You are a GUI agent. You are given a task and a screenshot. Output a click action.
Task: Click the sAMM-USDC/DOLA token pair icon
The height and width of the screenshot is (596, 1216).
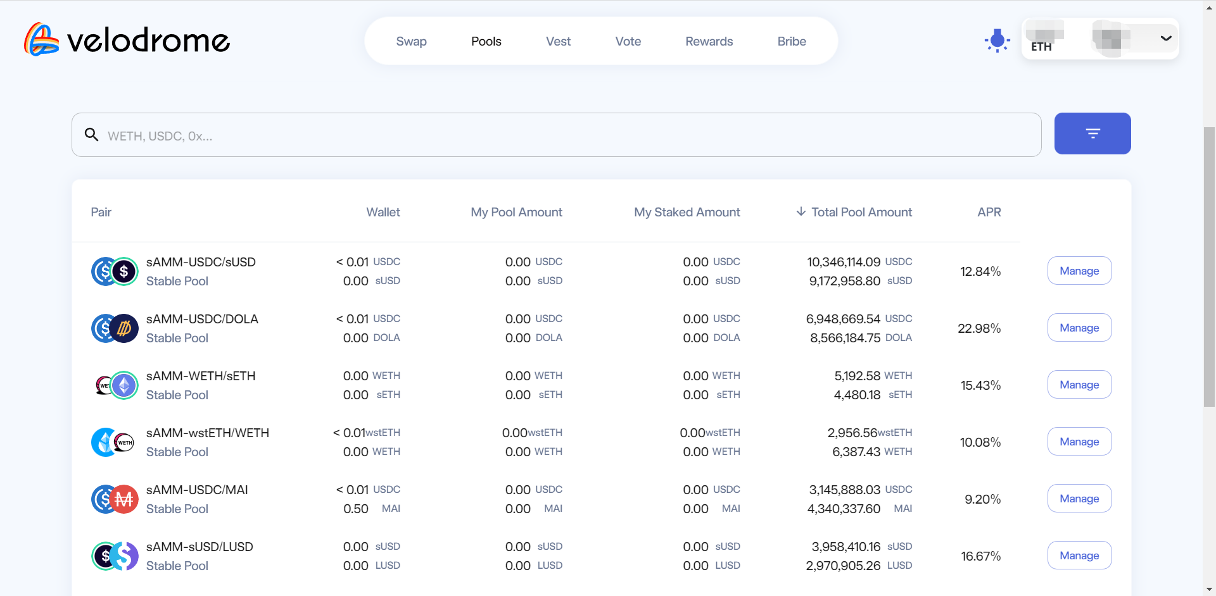pos(115,328)
